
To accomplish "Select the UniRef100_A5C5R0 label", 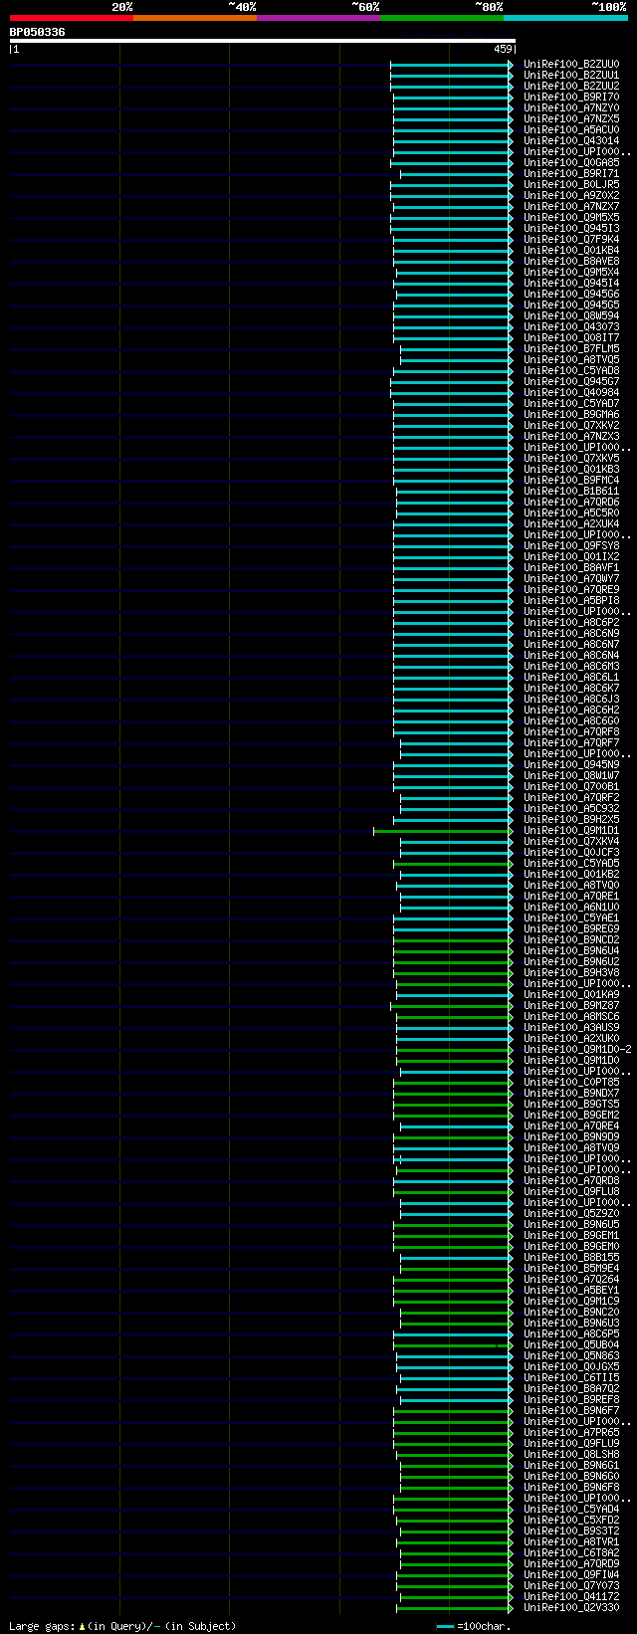I will (x=571, y=513).
